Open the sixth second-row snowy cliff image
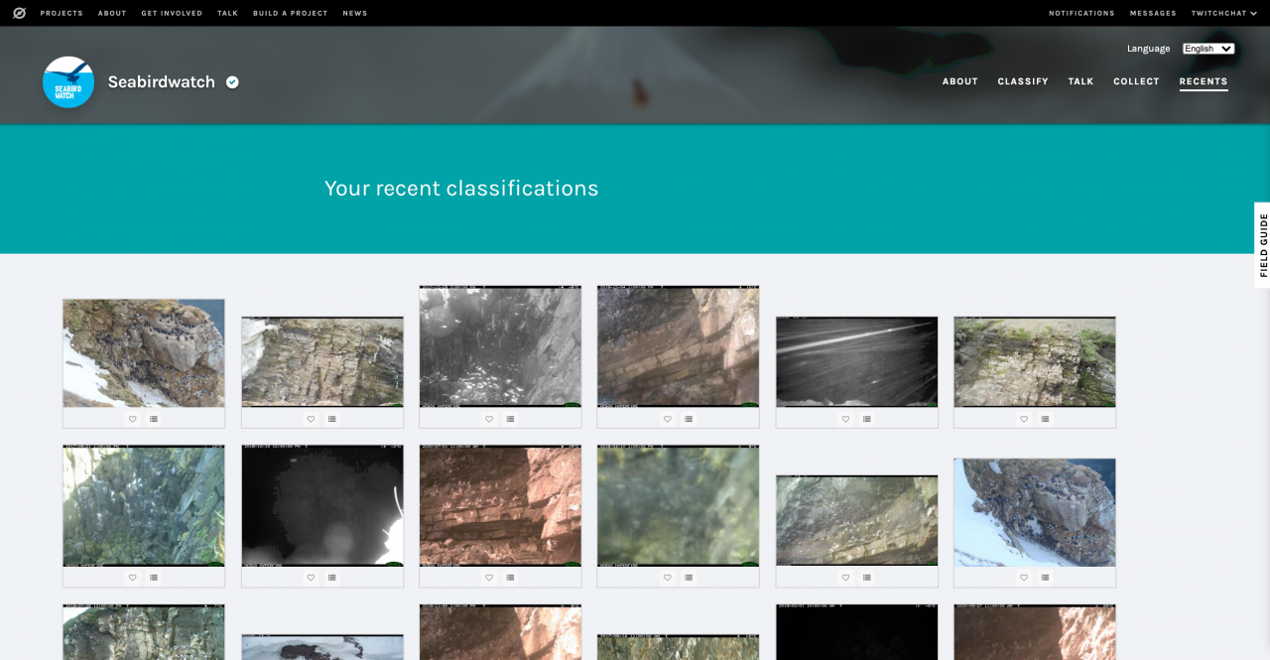This screenshot has width=1270, height=660. point(1035,512)
